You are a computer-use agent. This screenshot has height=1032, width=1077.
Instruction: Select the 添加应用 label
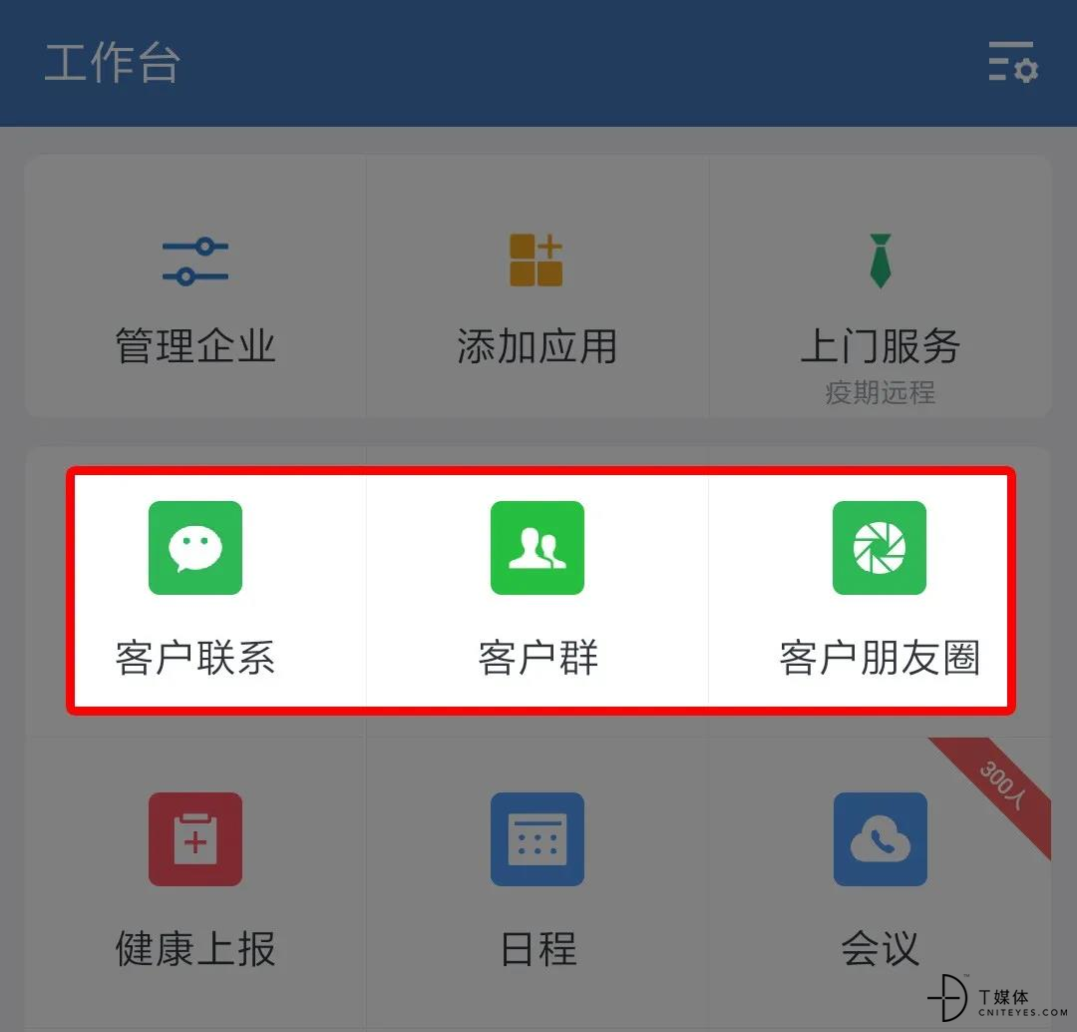[x=538, y=345]
